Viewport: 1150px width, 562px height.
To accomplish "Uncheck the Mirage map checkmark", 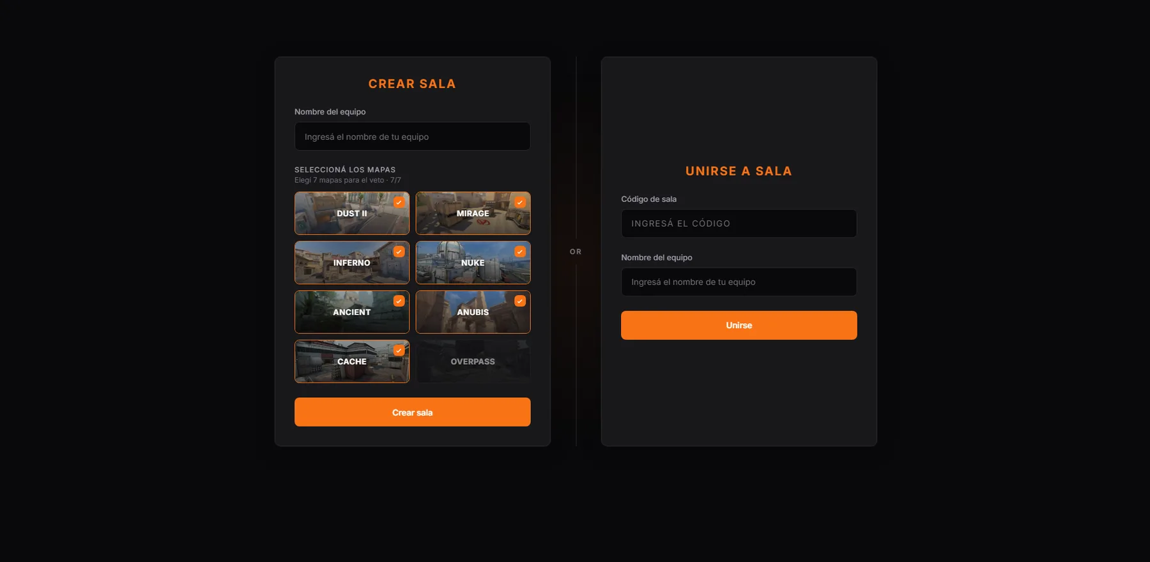I will [520, 202].
